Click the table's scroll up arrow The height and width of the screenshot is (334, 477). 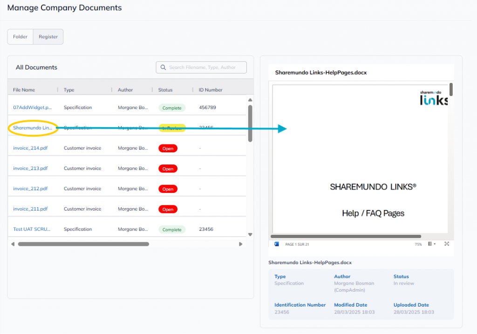pos(250,100)
